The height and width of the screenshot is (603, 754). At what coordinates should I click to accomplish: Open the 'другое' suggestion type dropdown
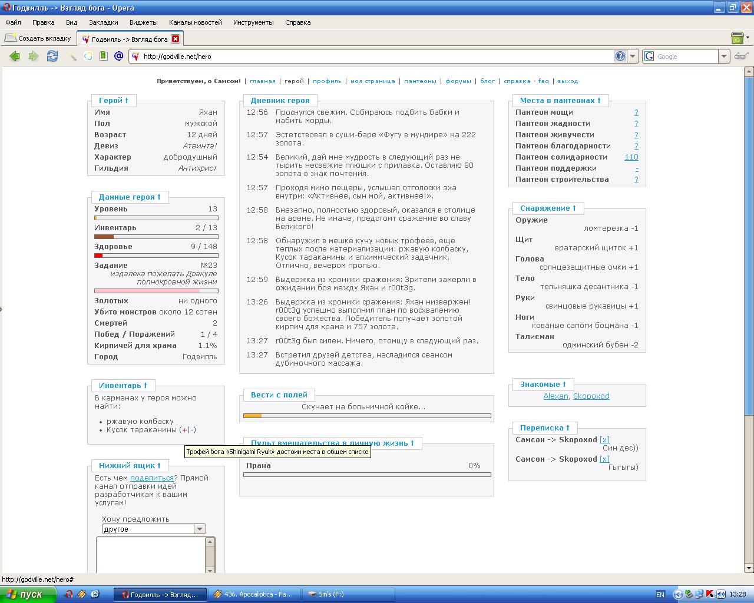click(x=200, y=529)
